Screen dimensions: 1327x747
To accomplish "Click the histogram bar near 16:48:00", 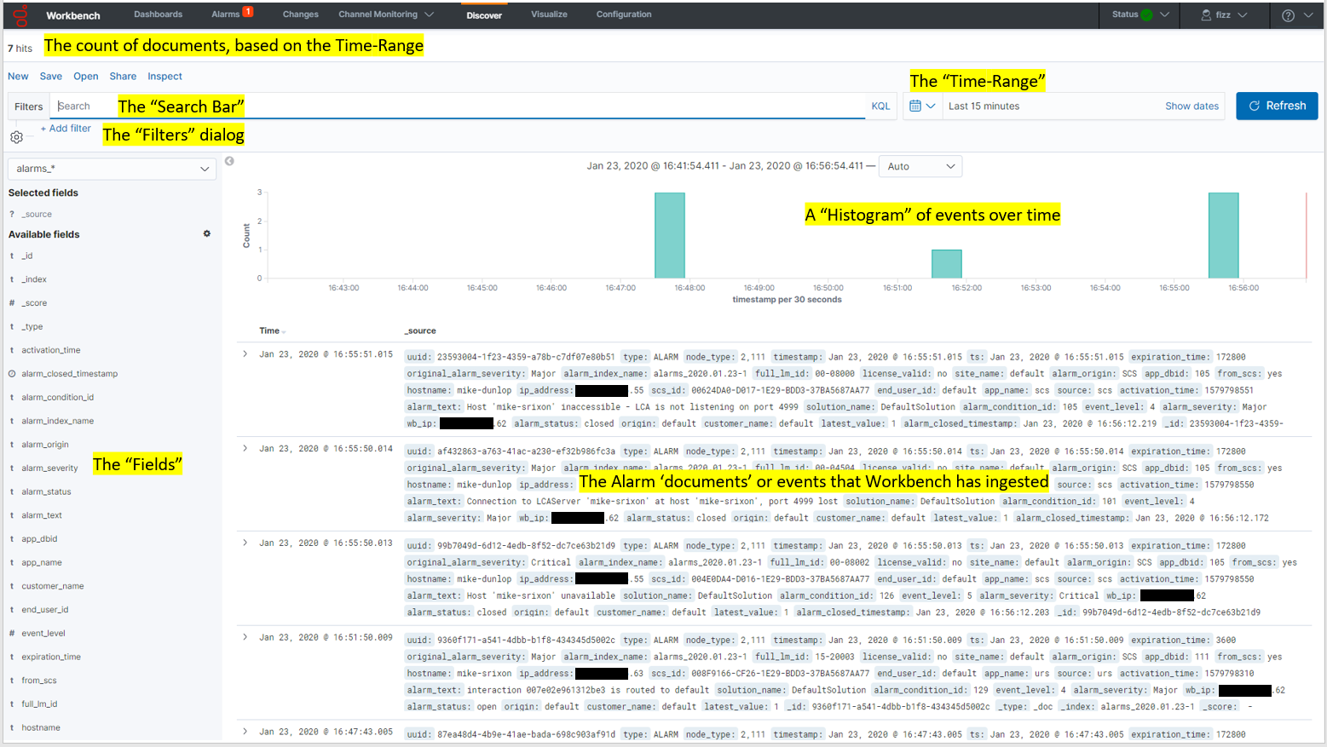I will coord(670,235).
